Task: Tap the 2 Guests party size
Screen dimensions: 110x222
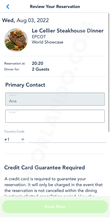Action: click(40, 69)
